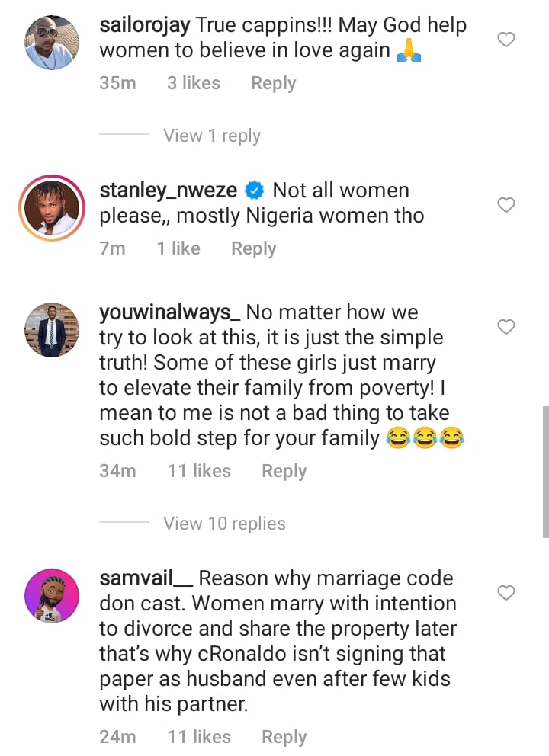Open the samvail__ username link

pyautogui.click(x=146, y=578)
